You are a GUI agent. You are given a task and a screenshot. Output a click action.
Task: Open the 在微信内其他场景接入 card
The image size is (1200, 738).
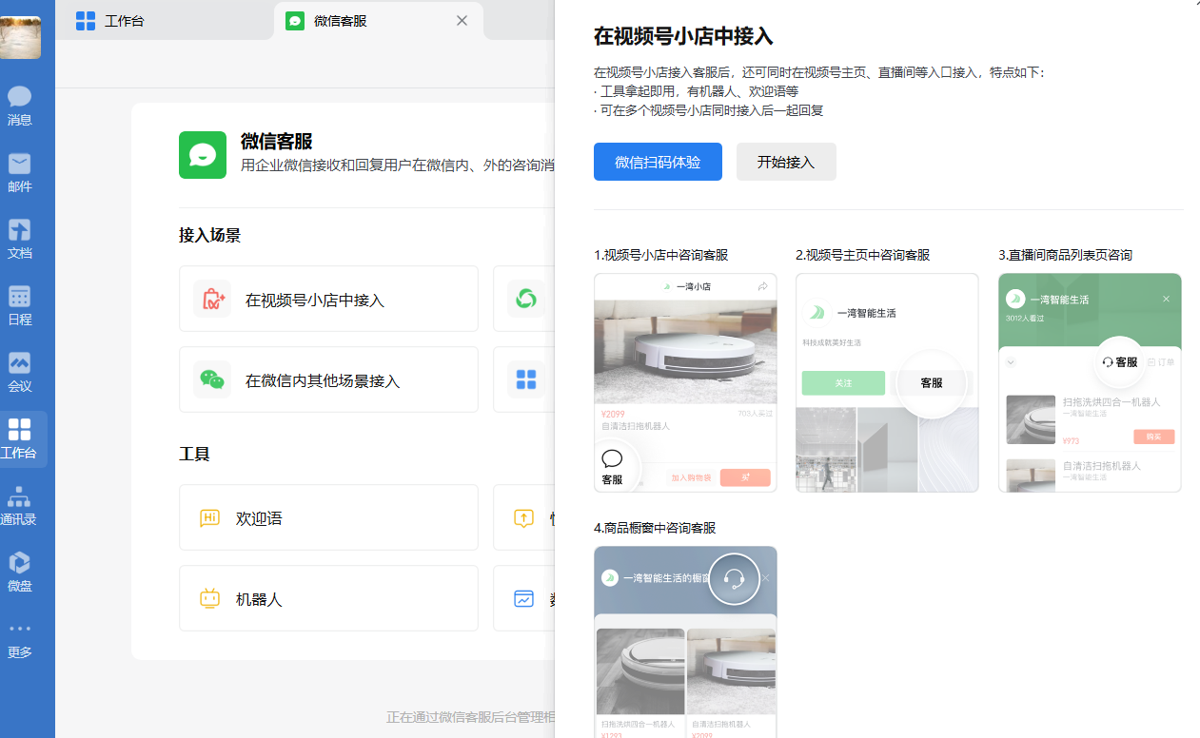(x=328, y=379)
